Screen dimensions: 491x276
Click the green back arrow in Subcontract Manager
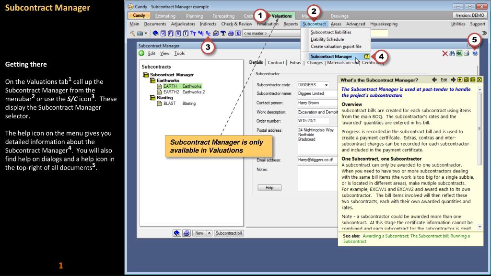pos(141,54)
